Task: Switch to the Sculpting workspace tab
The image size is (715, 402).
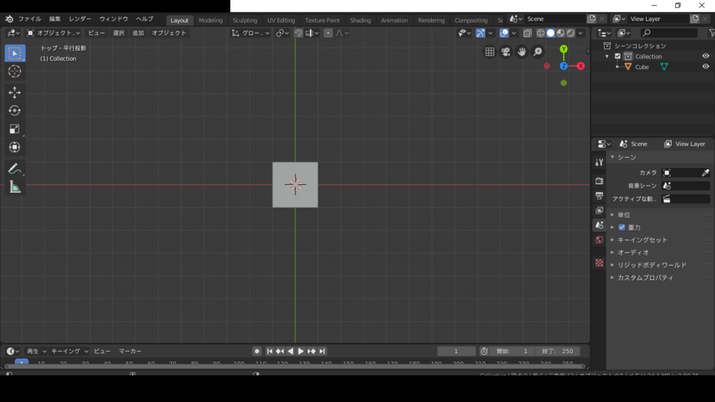Action: (x=244, y=20)
